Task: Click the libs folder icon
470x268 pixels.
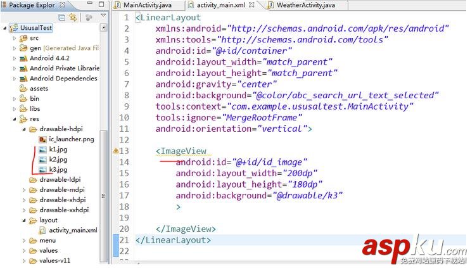Action: tap(23, 109)
